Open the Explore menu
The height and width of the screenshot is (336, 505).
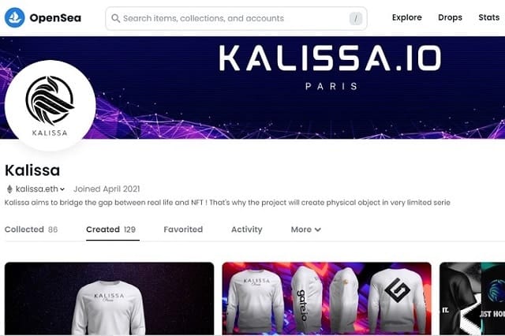coord(407,17)
